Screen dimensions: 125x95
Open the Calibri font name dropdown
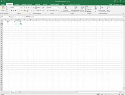tap(20, 8)
